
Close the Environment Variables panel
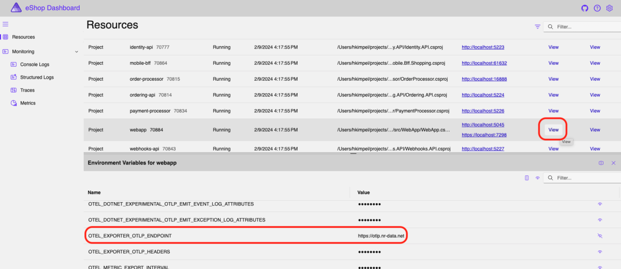click(614, 163)
